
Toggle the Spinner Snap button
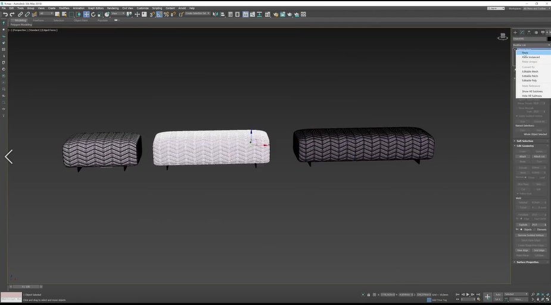(x=173, y=14)
